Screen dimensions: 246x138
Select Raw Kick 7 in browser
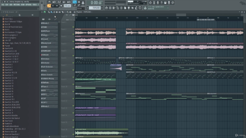(x=8, y=67)
